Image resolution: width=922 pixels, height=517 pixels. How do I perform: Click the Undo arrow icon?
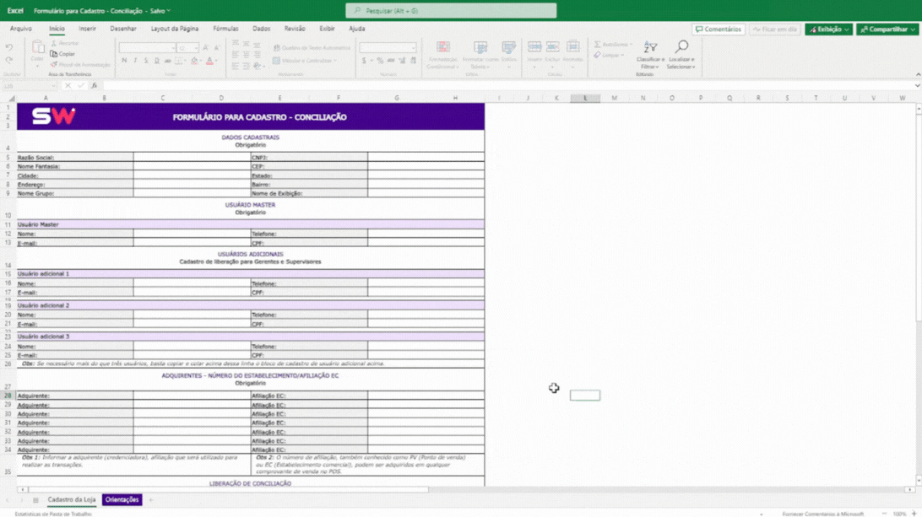click(8, 47)
